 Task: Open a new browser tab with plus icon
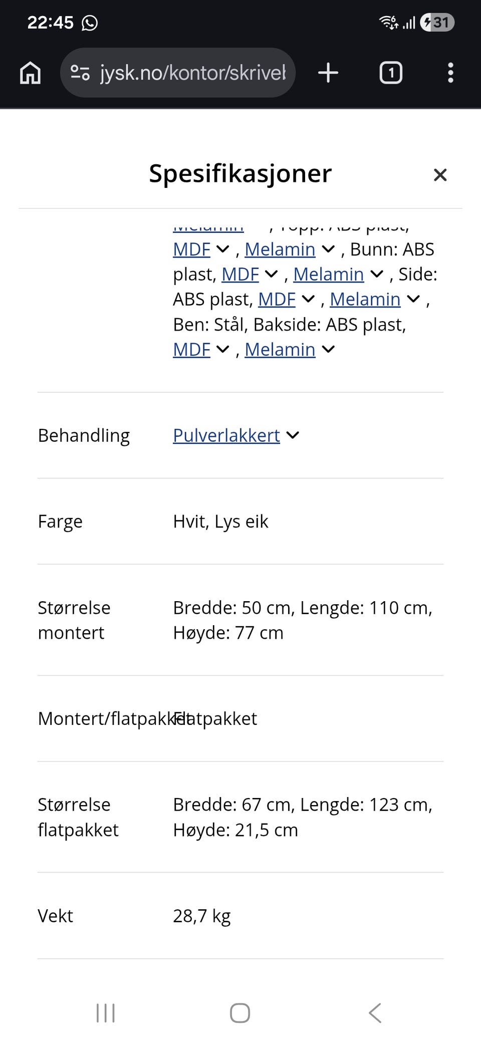(328, 73)
